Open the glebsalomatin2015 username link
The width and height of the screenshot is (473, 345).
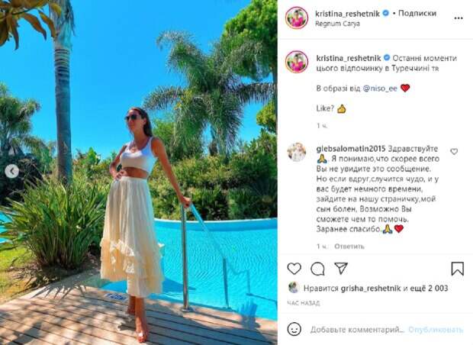351,149
